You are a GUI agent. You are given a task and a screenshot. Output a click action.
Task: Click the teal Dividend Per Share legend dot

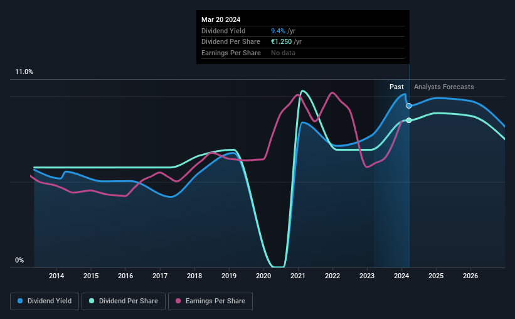pyautogui.click(x=92, y=301)
